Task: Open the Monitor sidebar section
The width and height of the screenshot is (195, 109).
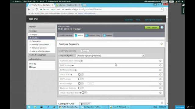Action: tap(41, 27)
